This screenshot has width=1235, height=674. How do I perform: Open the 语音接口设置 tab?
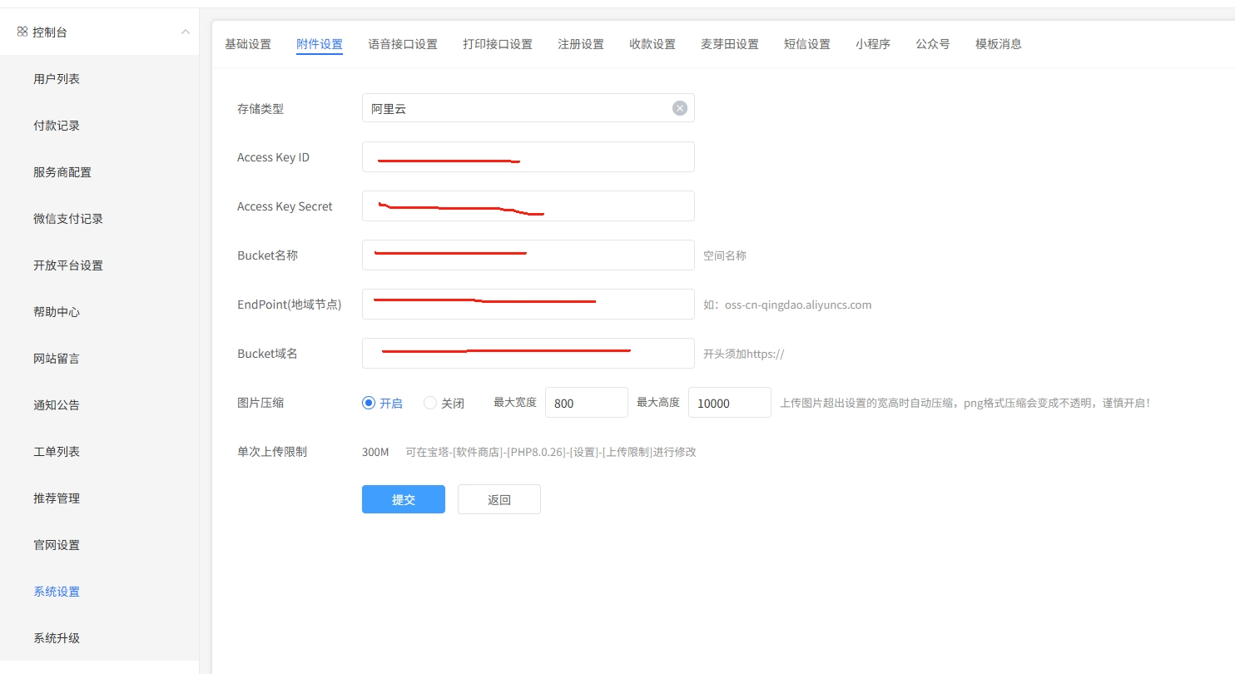(x=403, y=44)
